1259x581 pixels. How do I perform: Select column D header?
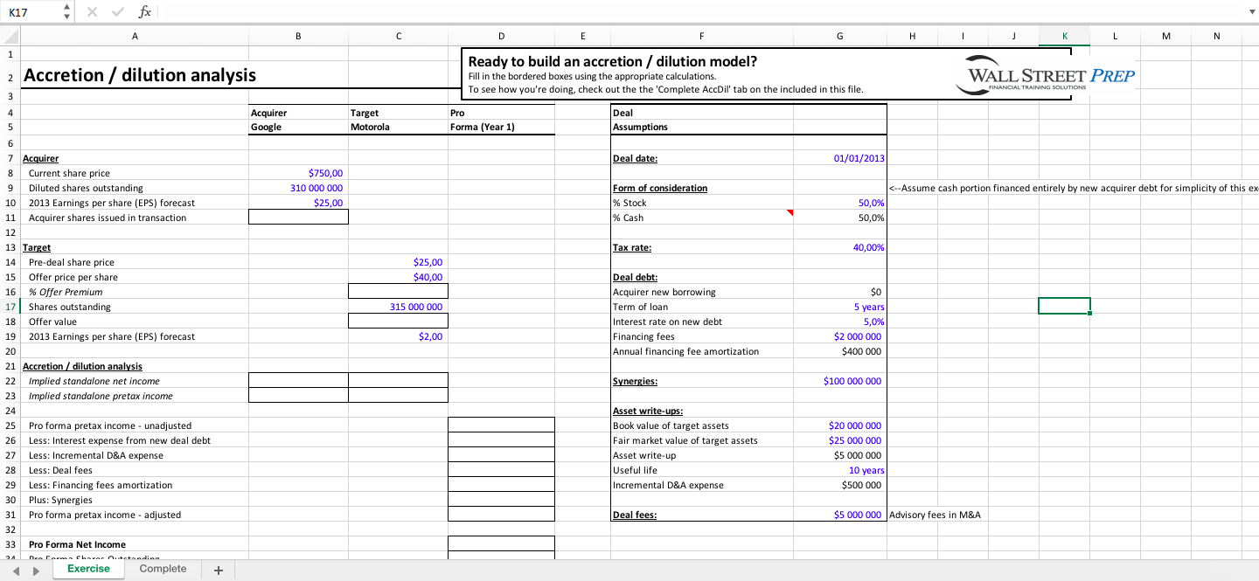(x=501, y=36)
